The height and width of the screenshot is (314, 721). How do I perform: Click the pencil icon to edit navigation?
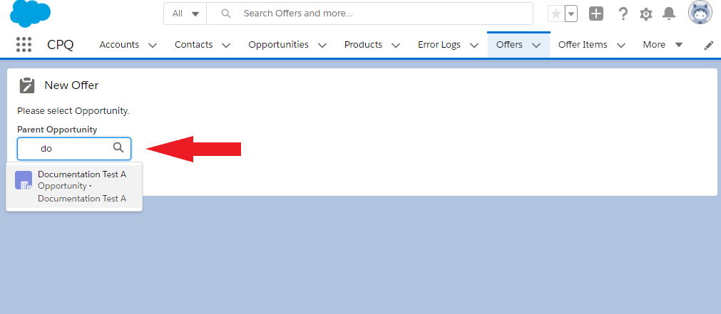tap(709, 46)
